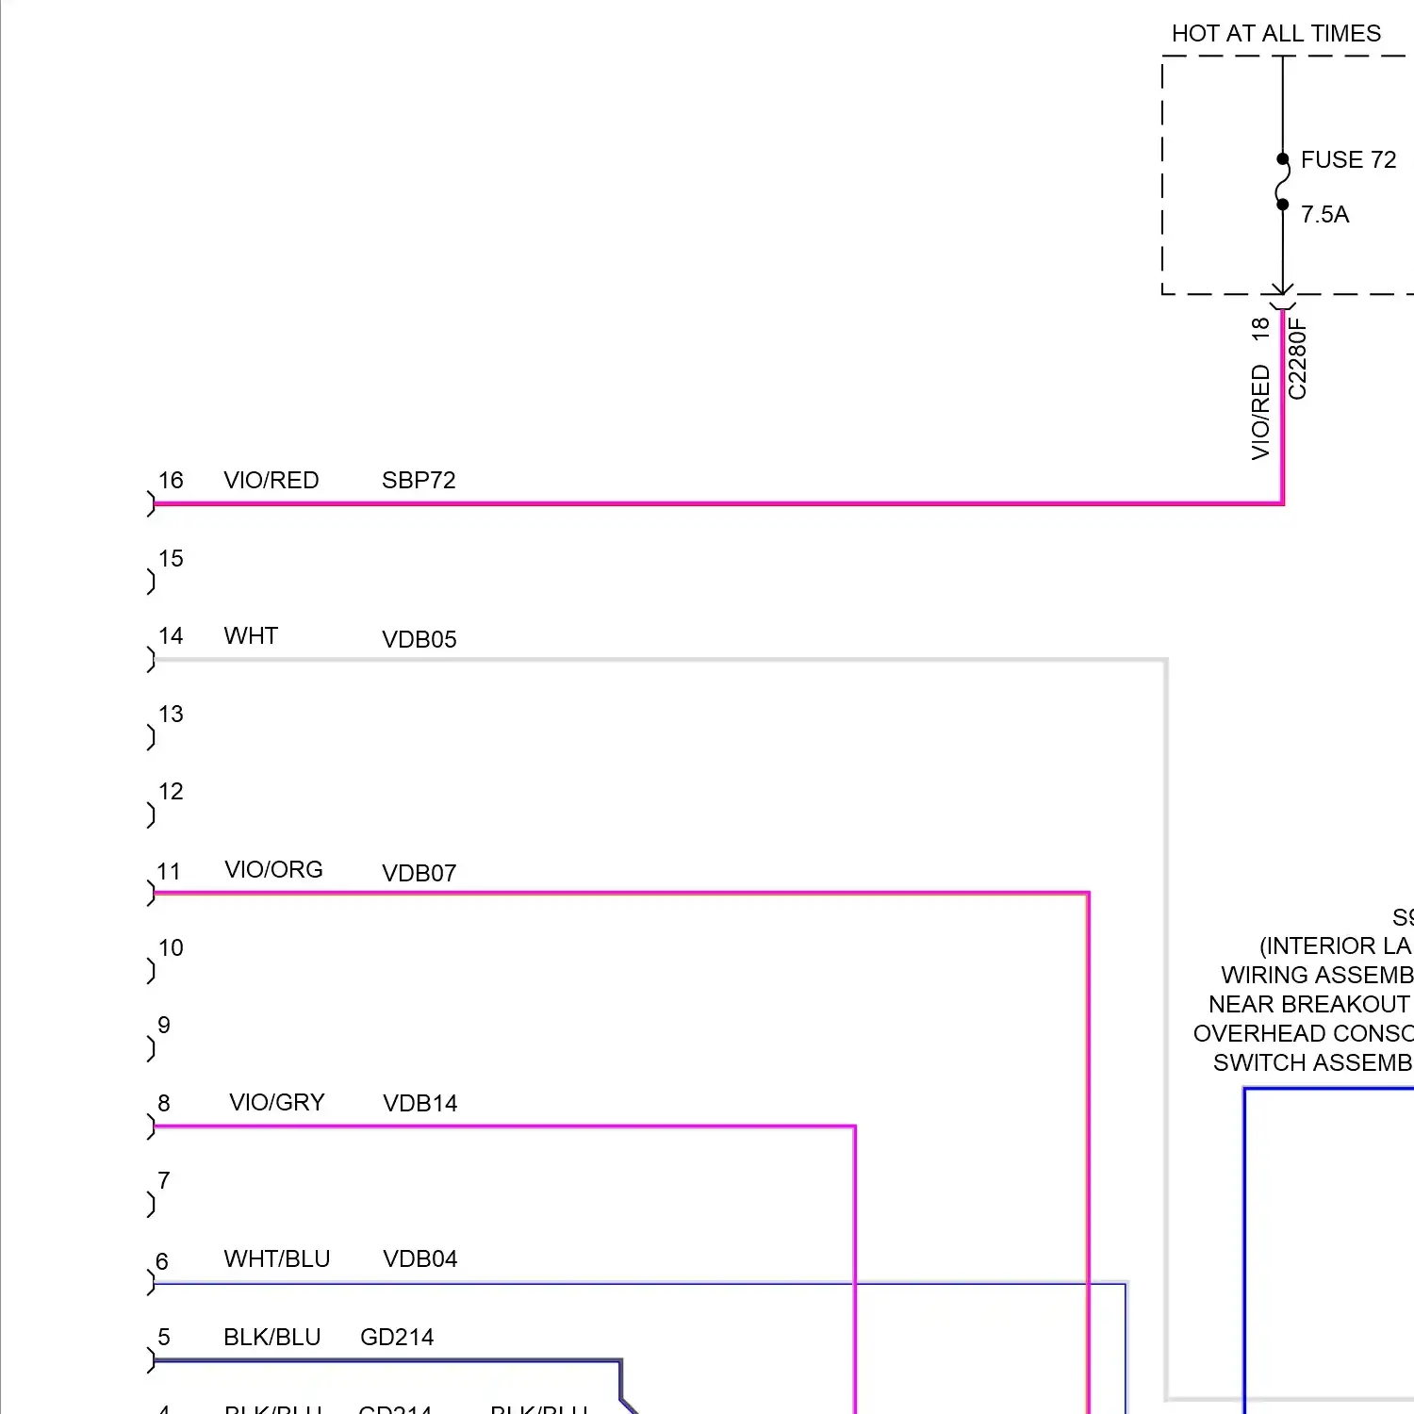
Task: Select pin 16 connector terminal symbol
Action: (151, 502)
